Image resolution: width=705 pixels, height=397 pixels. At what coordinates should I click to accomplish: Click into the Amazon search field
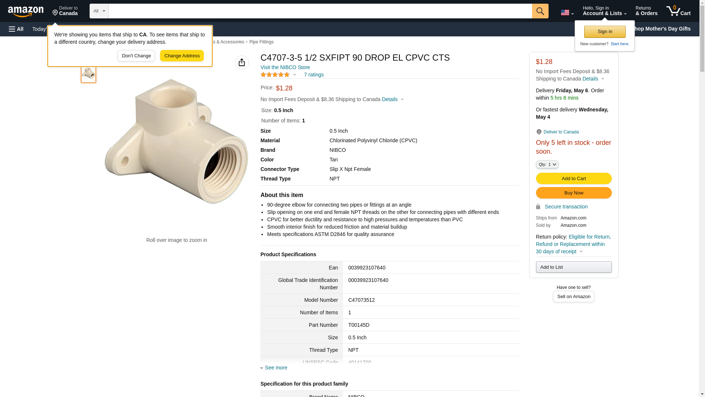[320, 11]
